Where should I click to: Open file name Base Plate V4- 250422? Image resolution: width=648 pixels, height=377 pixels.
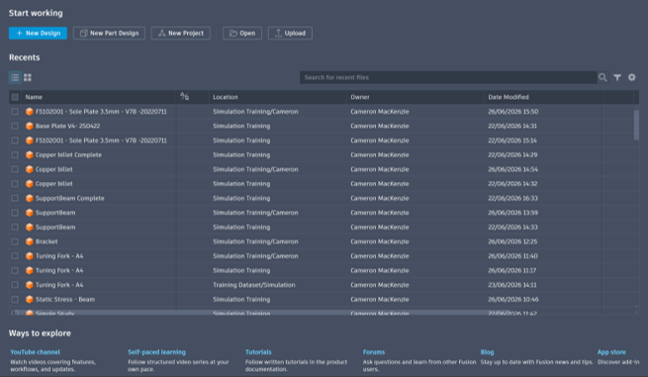[68, 126]
